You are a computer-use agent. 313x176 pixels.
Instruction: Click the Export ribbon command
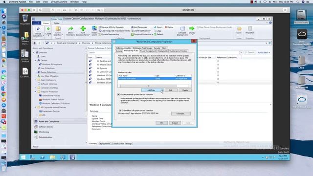(158, 27)
